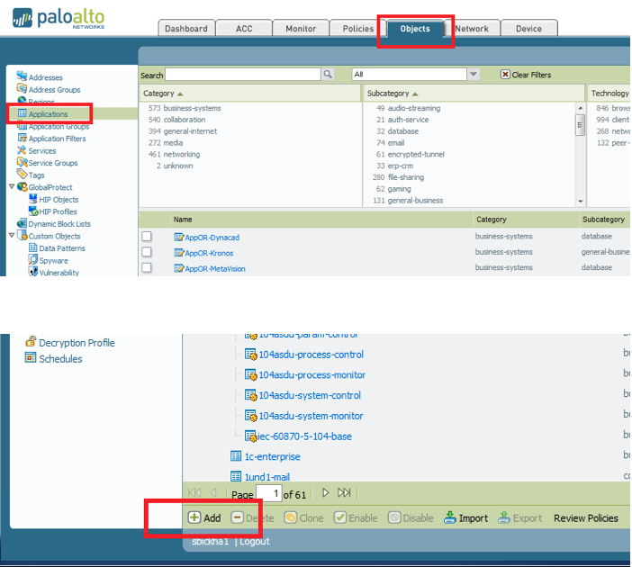Click the search magnifier icon
Image resolution: width=632 pixels, height=567 pixels.
pyautogui.click(x=328, y=74)
